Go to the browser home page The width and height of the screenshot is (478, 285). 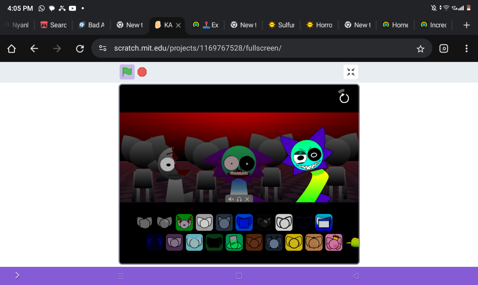point(11,49)
